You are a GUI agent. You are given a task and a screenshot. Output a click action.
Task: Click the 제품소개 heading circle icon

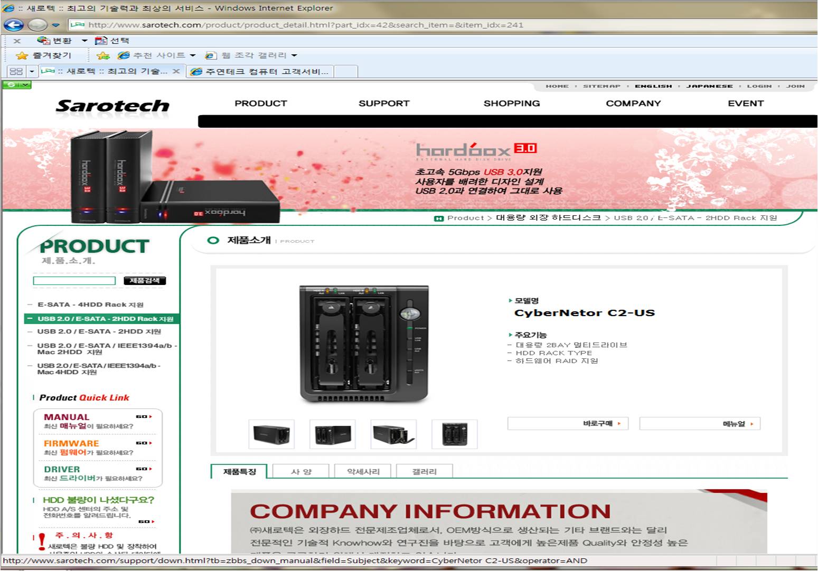pyautogui.click(x=213, y=241)
